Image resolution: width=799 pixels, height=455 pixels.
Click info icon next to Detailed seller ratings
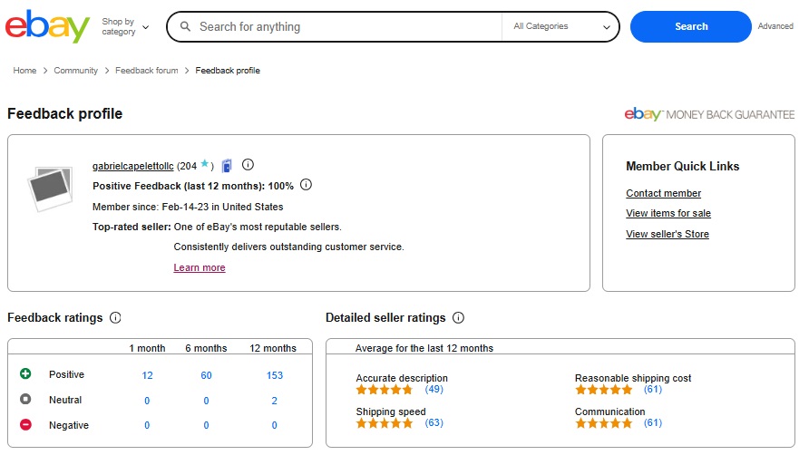[458, 318]
